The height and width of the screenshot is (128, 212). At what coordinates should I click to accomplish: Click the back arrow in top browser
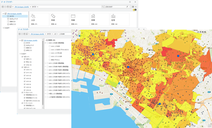click(x=2, y=6)
